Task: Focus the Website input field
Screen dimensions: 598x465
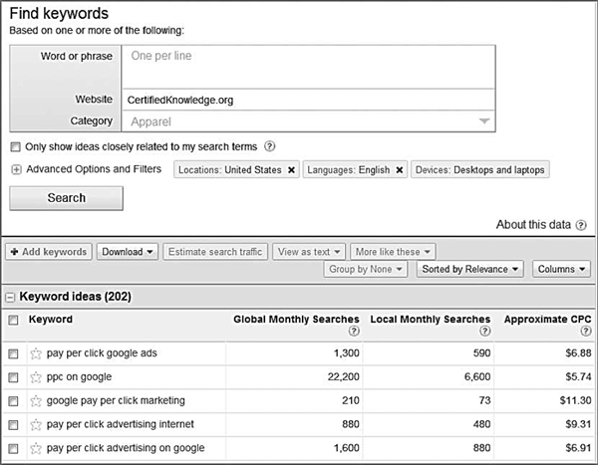Action: click(309, 100)
